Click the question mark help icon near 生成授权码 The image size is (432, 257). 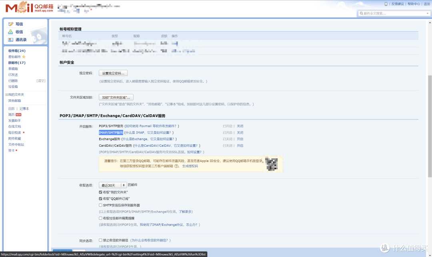coord(176,166)
